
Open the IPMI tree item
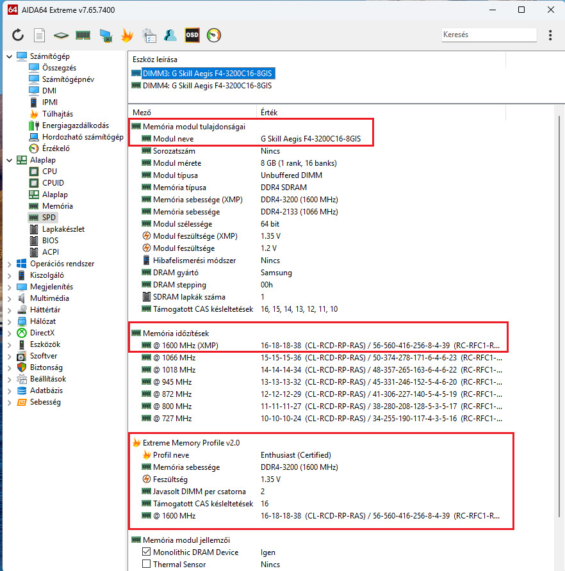click(x=50, y=102)
